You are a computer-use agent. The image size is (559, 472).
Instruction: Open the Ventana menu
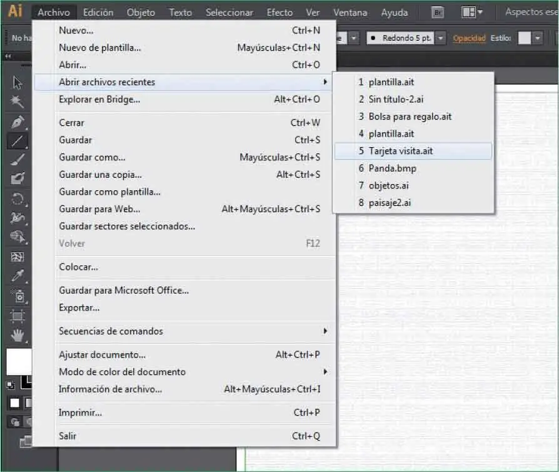tap(350, 13)
